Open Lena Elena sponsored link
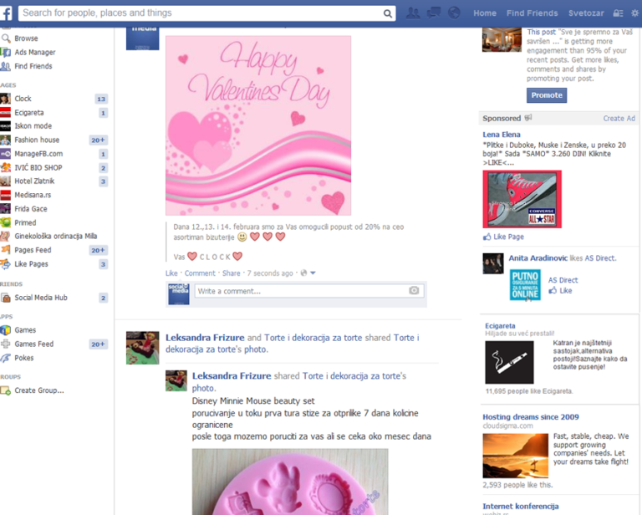The height and width of the screenshot is (515, 642). [x=502, y=135]
